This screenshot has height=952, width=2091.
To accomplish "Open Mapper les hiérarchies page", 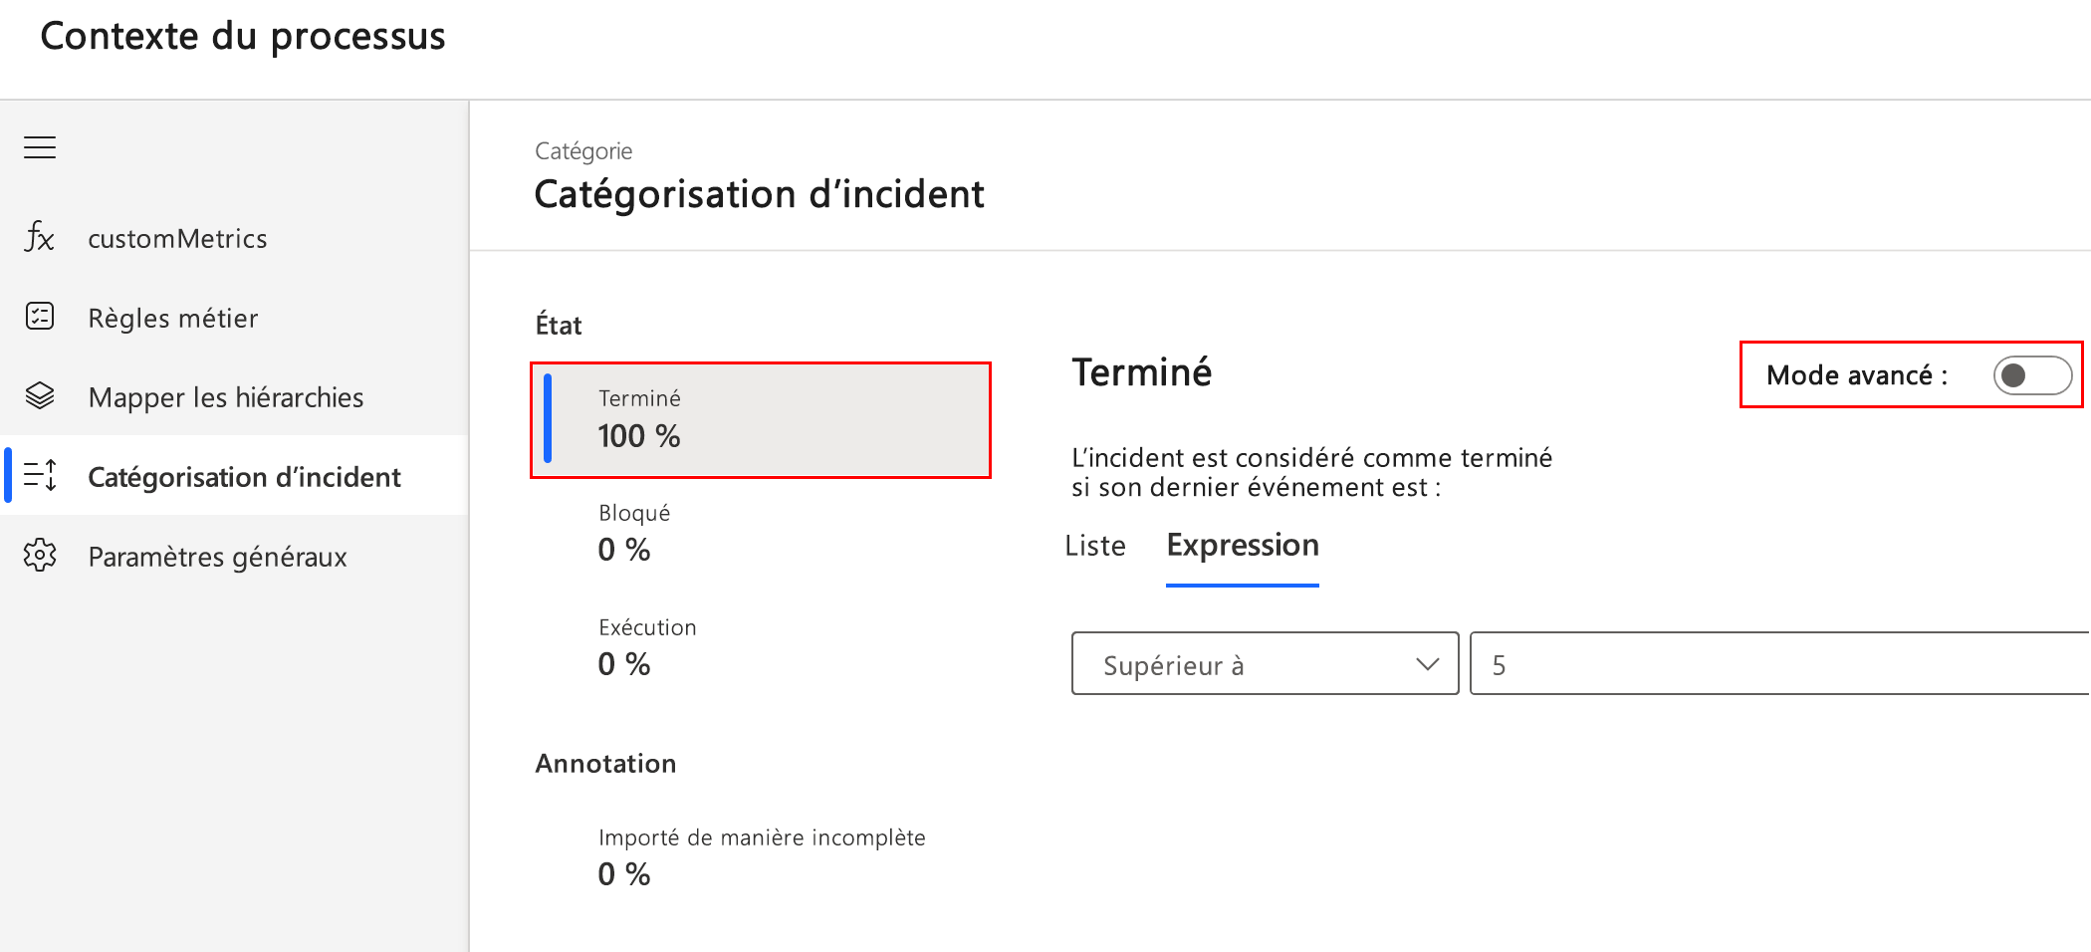I will pyautogui.click(x=226, y=397).
